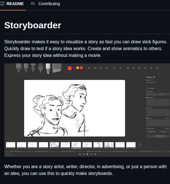Click the scale cursor icon in the toolbar

(107, 68)
